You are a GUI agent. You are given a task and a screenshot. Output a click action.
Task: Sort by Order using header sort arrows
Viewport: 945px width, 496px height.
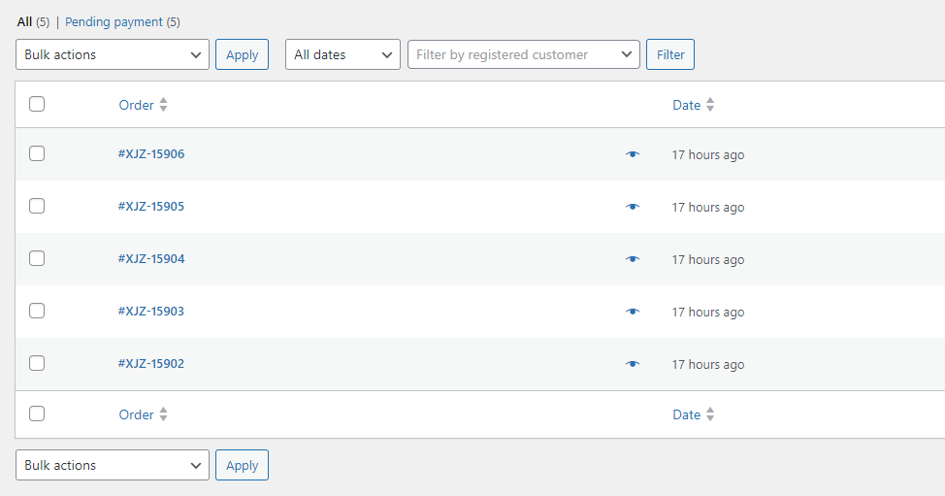[163, 105]
